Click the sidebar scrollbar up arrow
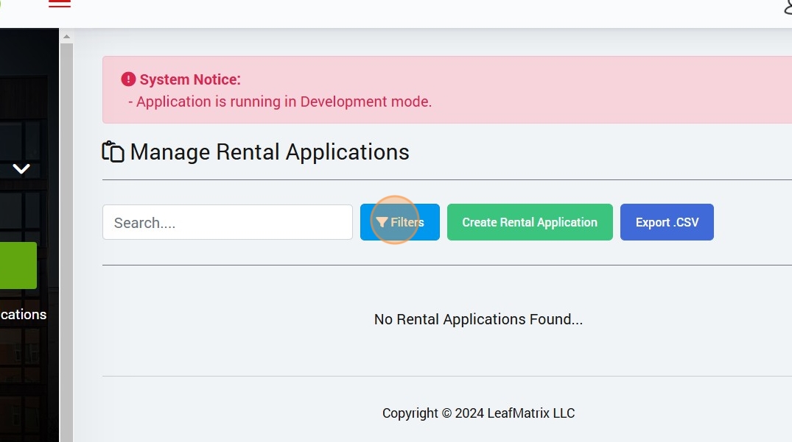This screenshot has height=442, width=792. click(66, 36)
